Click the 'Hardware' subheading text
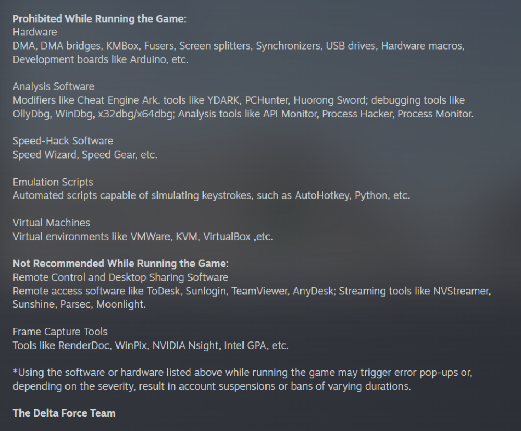Viewport: 521px width, 431px height. click(34, 32)
